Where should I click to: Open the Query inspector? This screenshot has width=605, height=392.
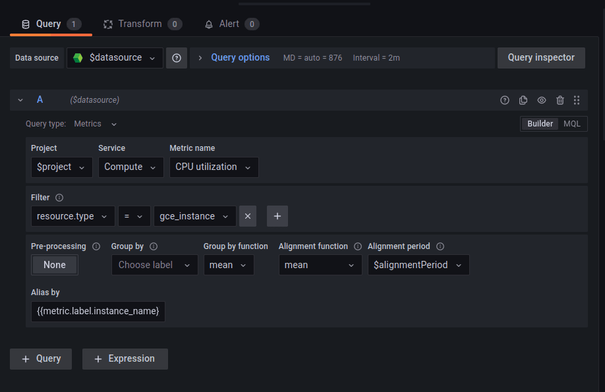(540, 58)
